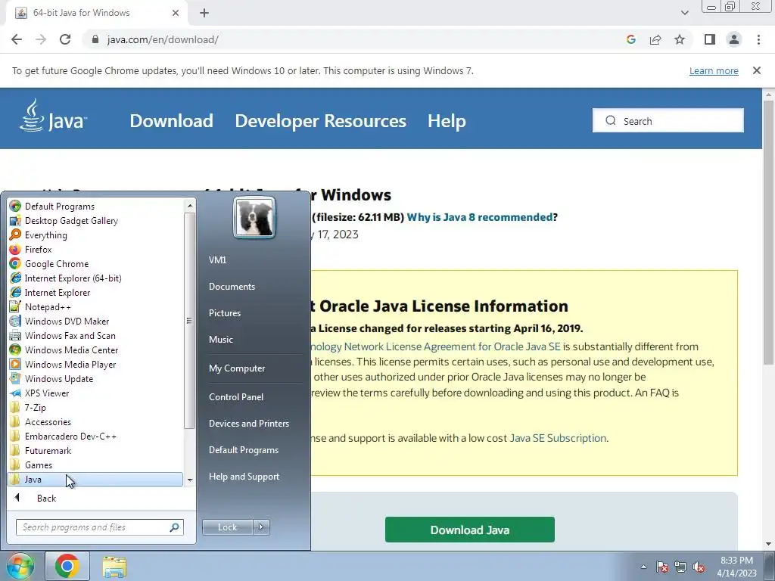
Task: Click the Chrome forward arrow
Action: (41, 39)
